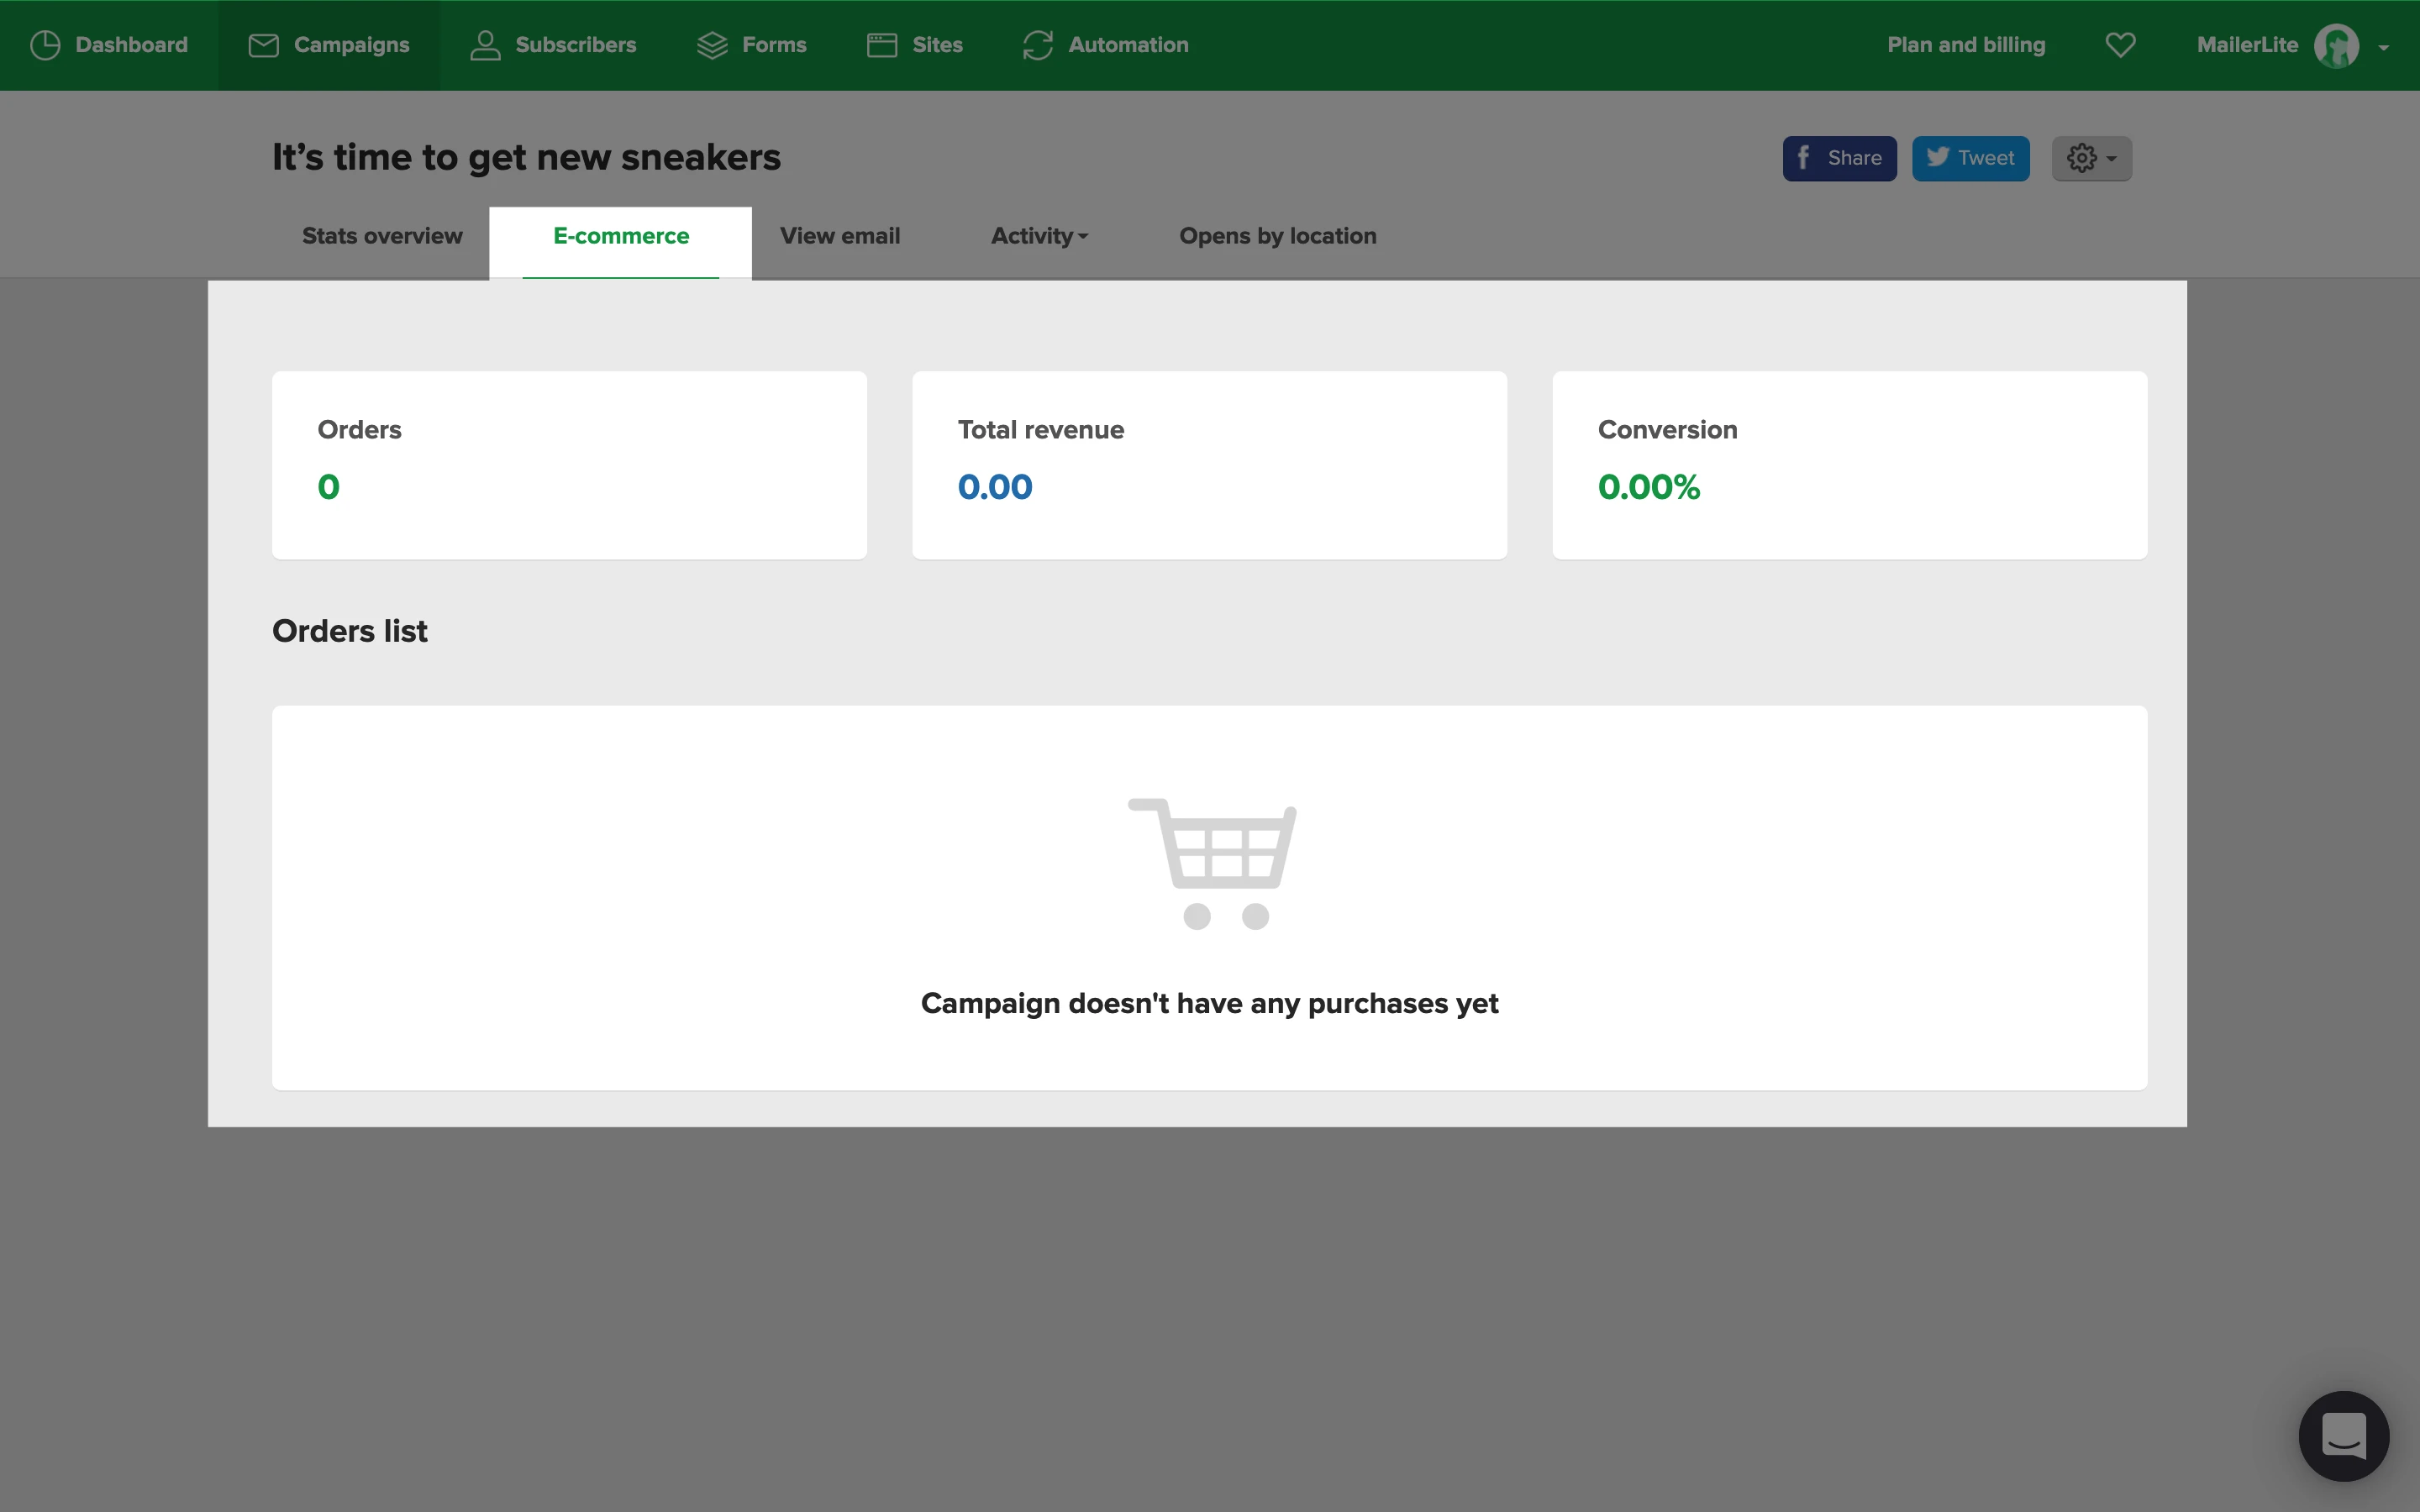2420x1512 pixels.
Task: Click the Forms layers icon
Action: 712,45
